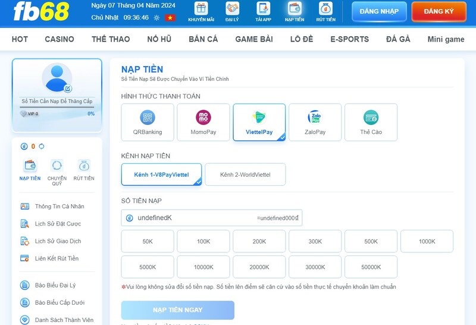Open Thông Tin Cá Nhân in sidebar
The height and width of the screenshot is (325, 476).
coord(57,207)
